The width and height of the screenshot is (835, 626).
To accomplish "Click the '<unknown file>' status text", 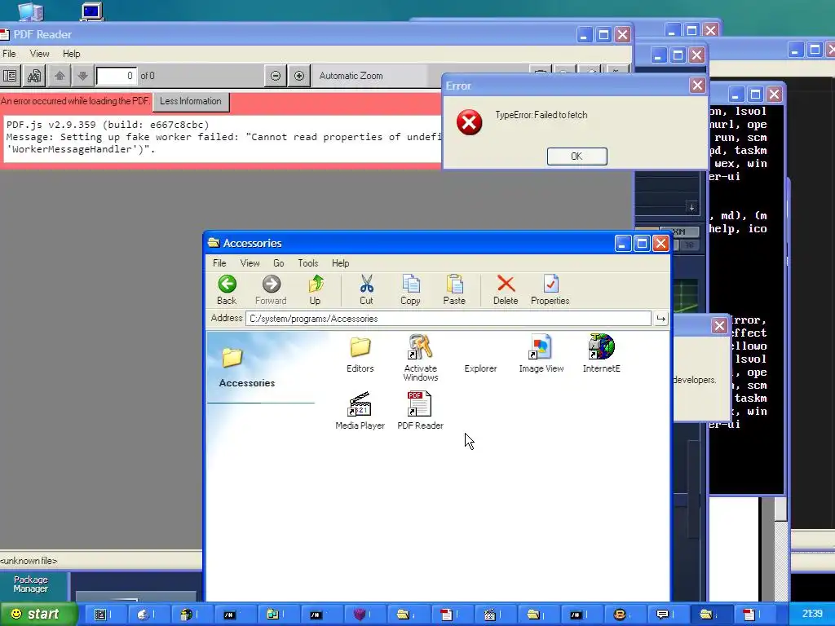I will [x=29, y=561].
